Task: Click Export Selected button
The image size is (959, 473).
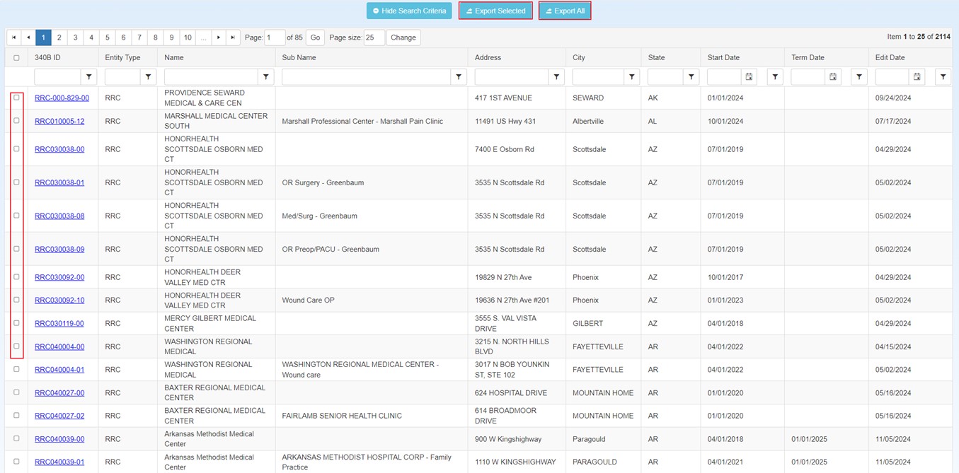Action: [x=495, y=11]
